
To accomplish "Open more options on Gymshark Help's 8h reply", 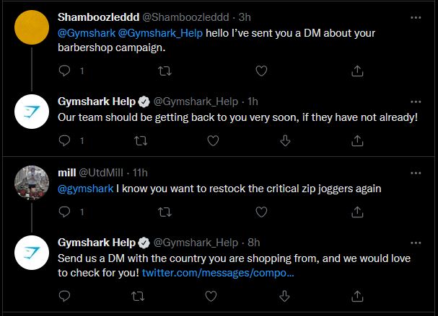I will [x=416, y=243].
